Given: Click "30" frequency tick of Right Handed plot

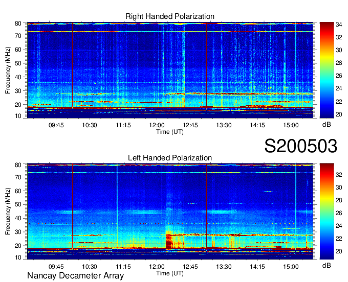Looking at the screenshot, I should 18,91.
